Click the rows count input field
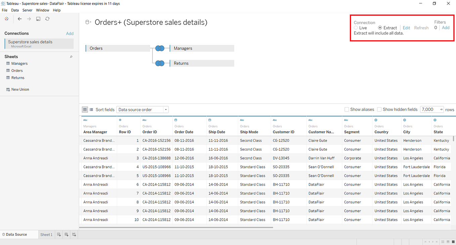Image resolution: width=456 pixels, height=245 pixels. coord(429,110)
